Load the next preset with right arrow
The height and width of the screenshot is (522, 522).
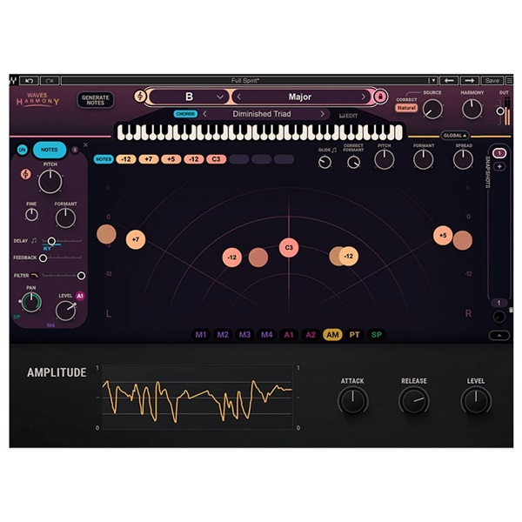click(x=470, y=81)
